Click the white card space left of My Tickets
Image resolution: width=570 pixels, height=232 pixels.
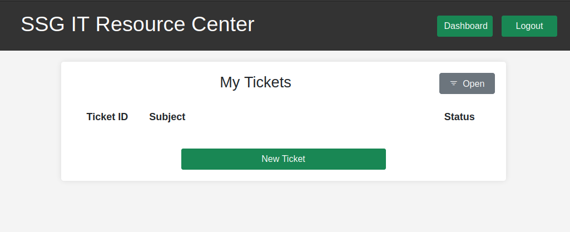click(139, 82)
